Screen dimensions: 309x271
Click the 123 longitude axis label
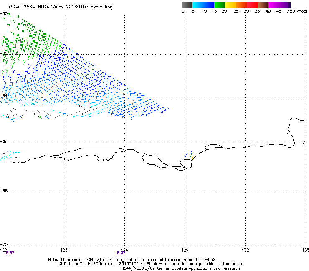64,250
